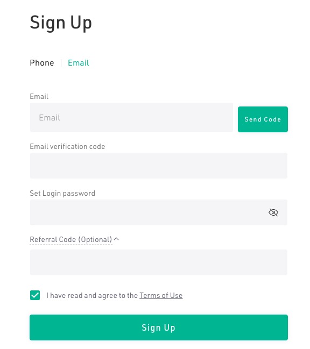Click the 'Email verification code' label text
This screenshot has height=349, width=310.
pyautogui.click(x=67, y=146)
